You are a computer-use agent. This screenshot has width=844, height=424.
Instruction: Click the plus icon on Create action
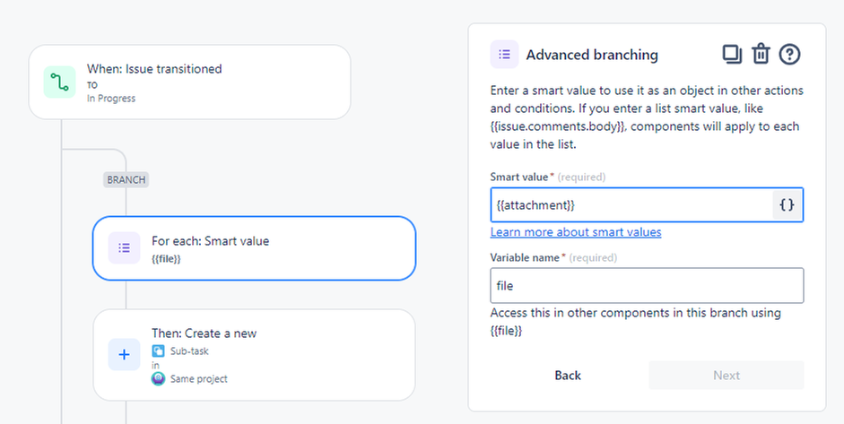pos(125,355)
